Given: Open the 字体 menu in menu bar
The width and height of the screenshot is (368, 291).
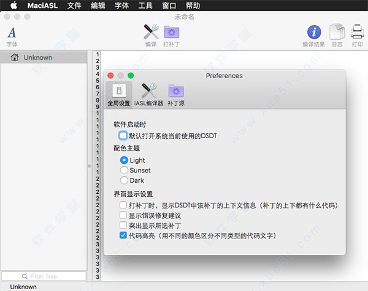Looking at the screenshot, I should 121,6.
